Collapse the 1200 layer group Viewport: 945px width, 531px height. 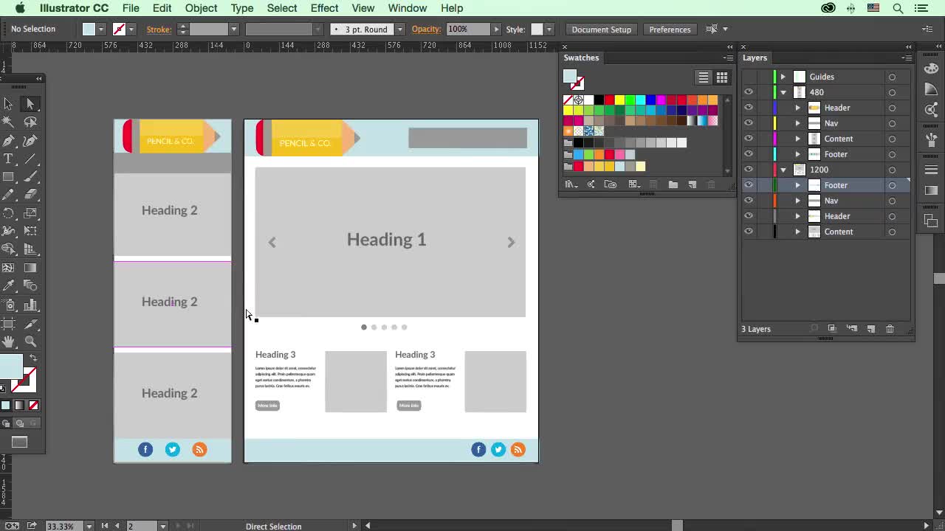click(x=783, y=170)
